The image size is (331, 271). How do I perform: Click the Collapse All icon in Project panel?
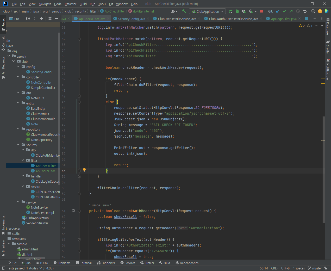[x=41, y=19]
